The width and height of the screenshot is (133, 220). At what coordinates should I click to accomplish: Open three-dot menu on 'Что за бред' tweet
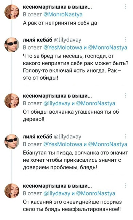coord(126,40)
